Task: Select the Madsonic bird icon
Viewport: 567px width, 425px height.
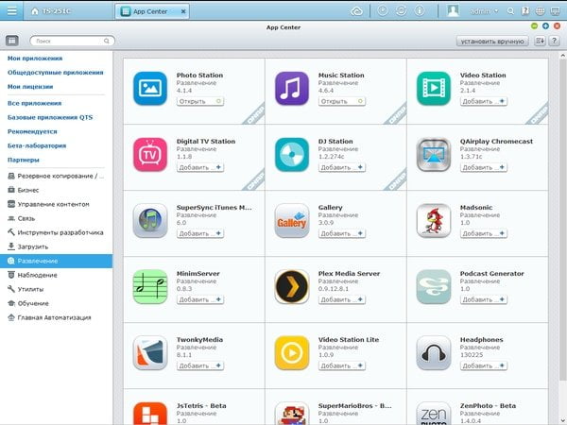Action: click(434, 221)
